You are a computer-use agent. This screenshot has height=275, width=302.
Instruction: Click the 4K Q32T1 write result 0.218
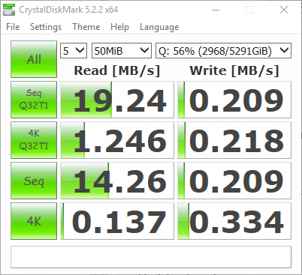(234, 140)
